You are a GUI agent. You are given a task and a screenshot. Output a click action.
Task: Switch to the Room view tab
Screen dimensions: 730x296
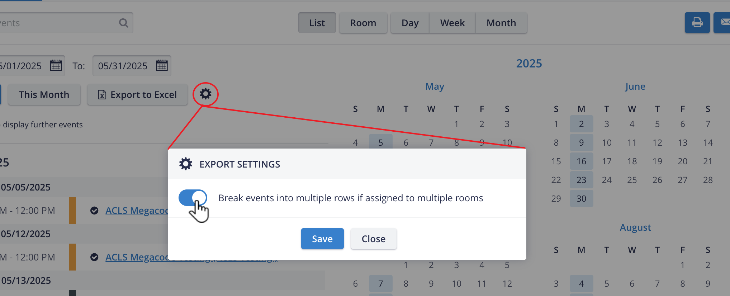[363, 23]
